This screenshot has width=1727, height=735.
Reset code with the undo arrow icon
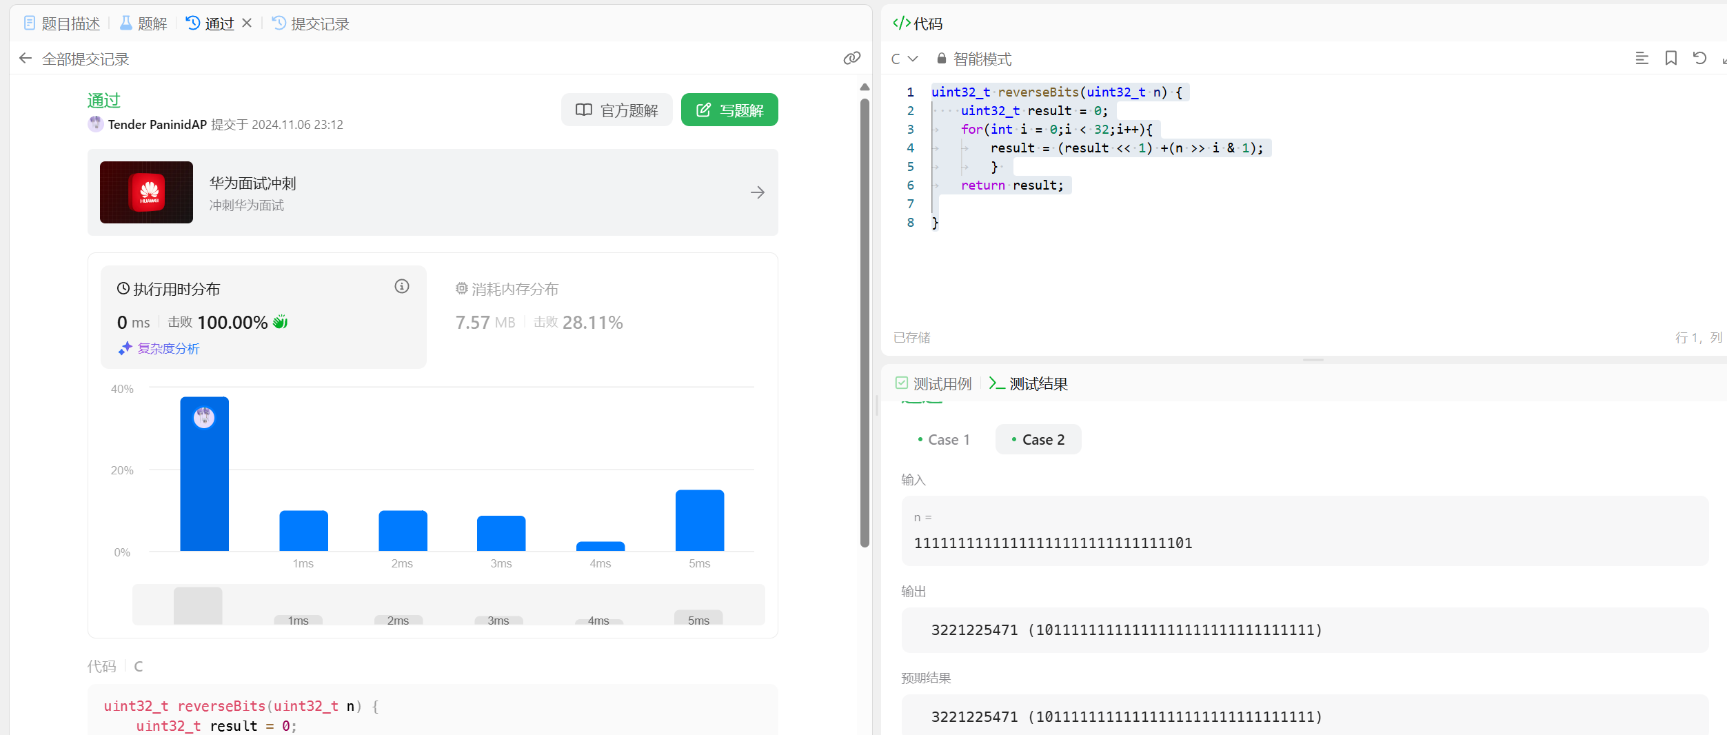pyautogui.click(x=1699, y=59)
